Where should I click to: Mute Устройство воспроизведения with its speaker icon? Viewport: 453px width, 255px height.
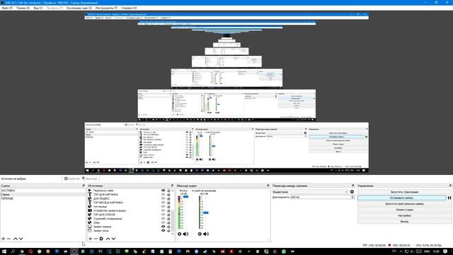pyautogui.click(x=206, y=234)
